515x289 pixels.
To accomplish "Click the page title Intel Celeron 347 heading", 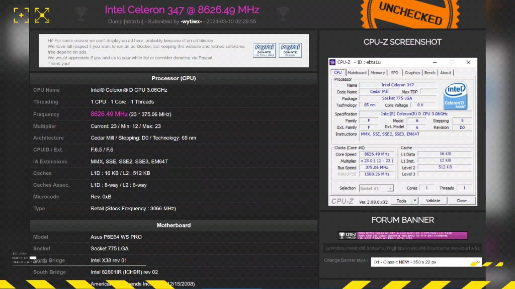I will 182,10.
